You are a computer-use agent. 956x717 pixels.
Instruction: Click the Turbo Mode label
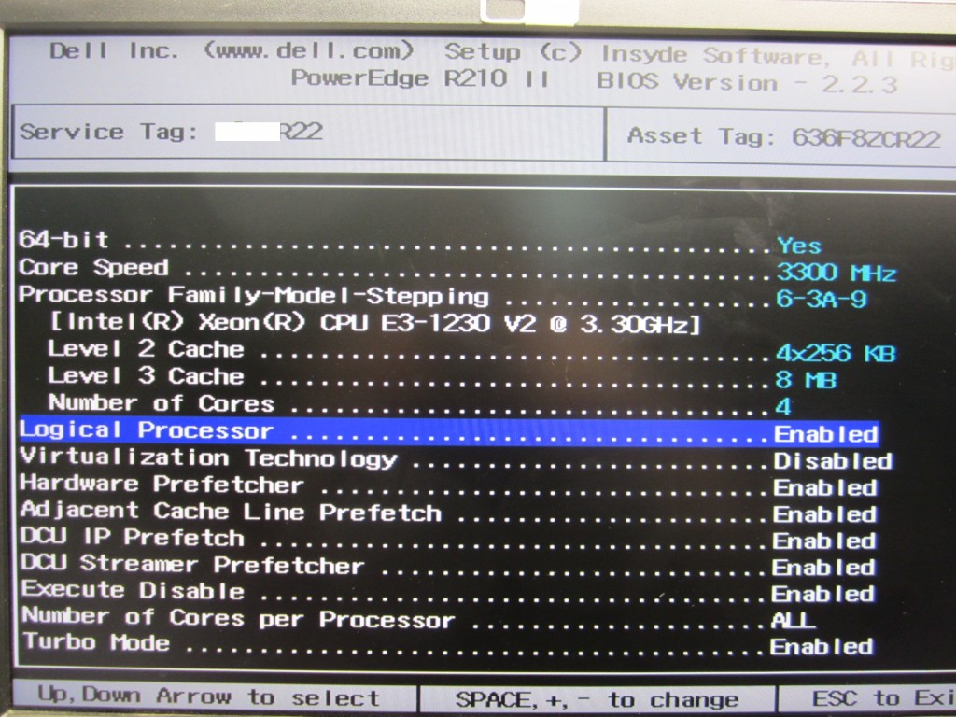[x=96, y=642]
